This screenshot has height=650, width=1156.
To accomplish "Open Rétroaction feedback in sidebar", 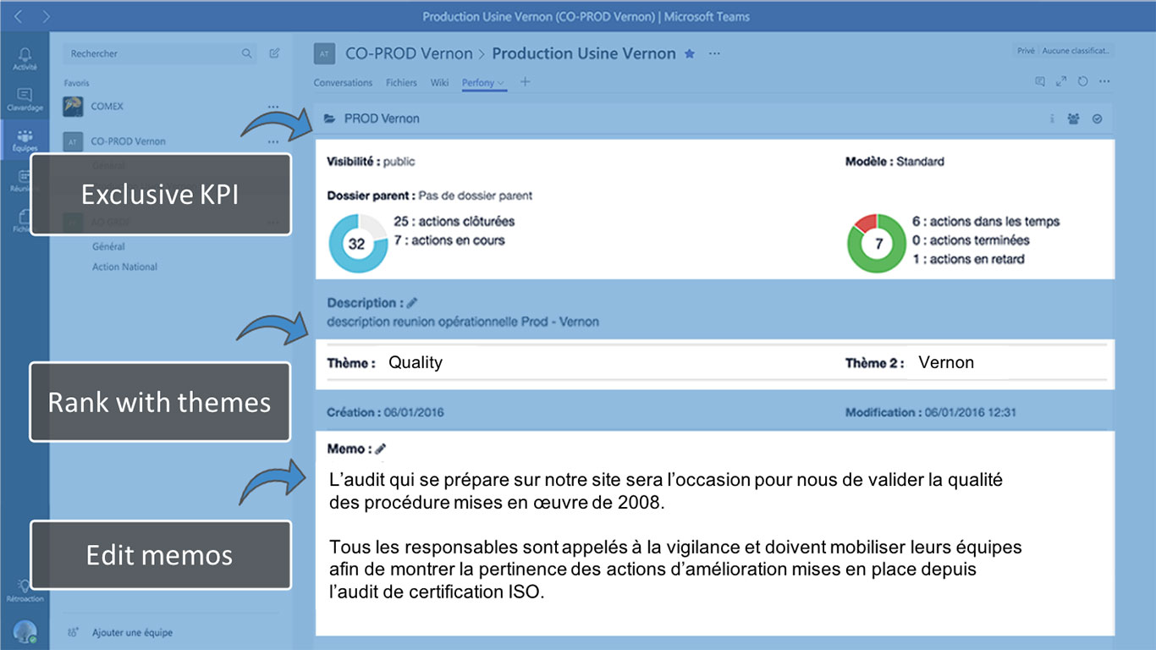I will point(25,590).
